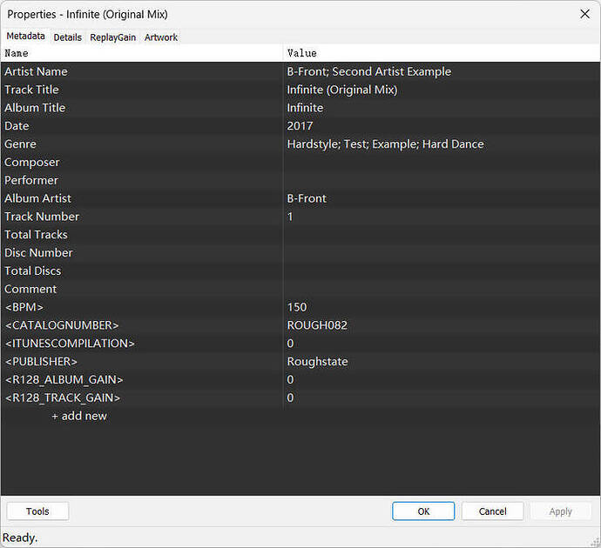Click the empty Disc Number value field
Screen dimensions: 601x548
click(x=442, y=252)
